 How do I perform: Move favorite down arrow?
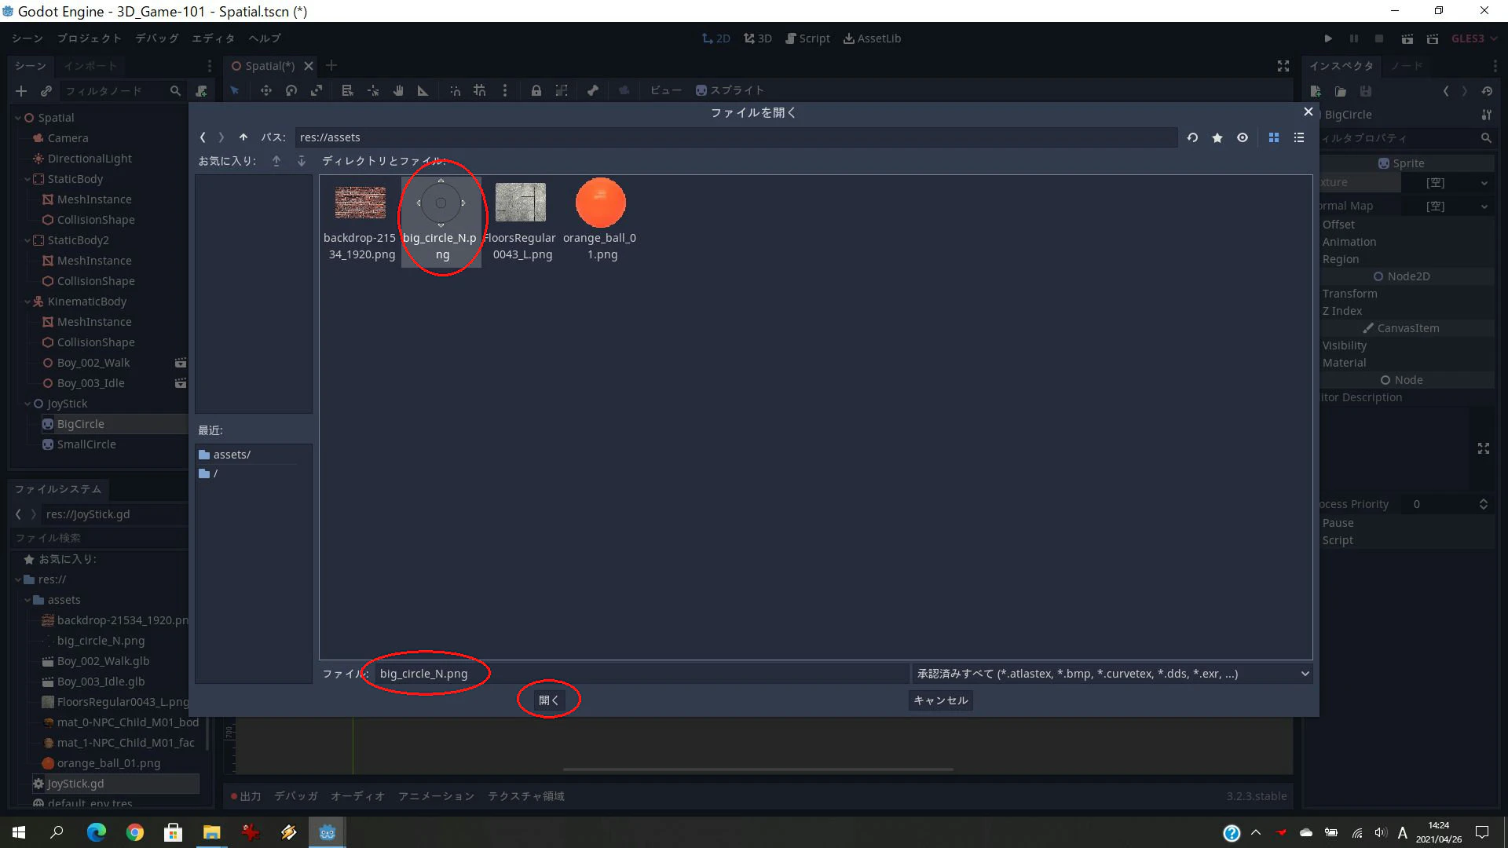point(302,161)
